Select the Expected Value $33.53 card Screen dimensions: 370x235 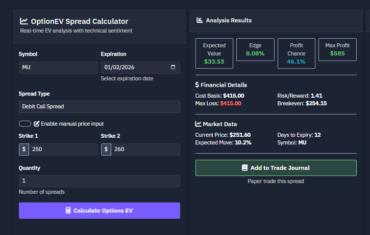pos(214,53)
